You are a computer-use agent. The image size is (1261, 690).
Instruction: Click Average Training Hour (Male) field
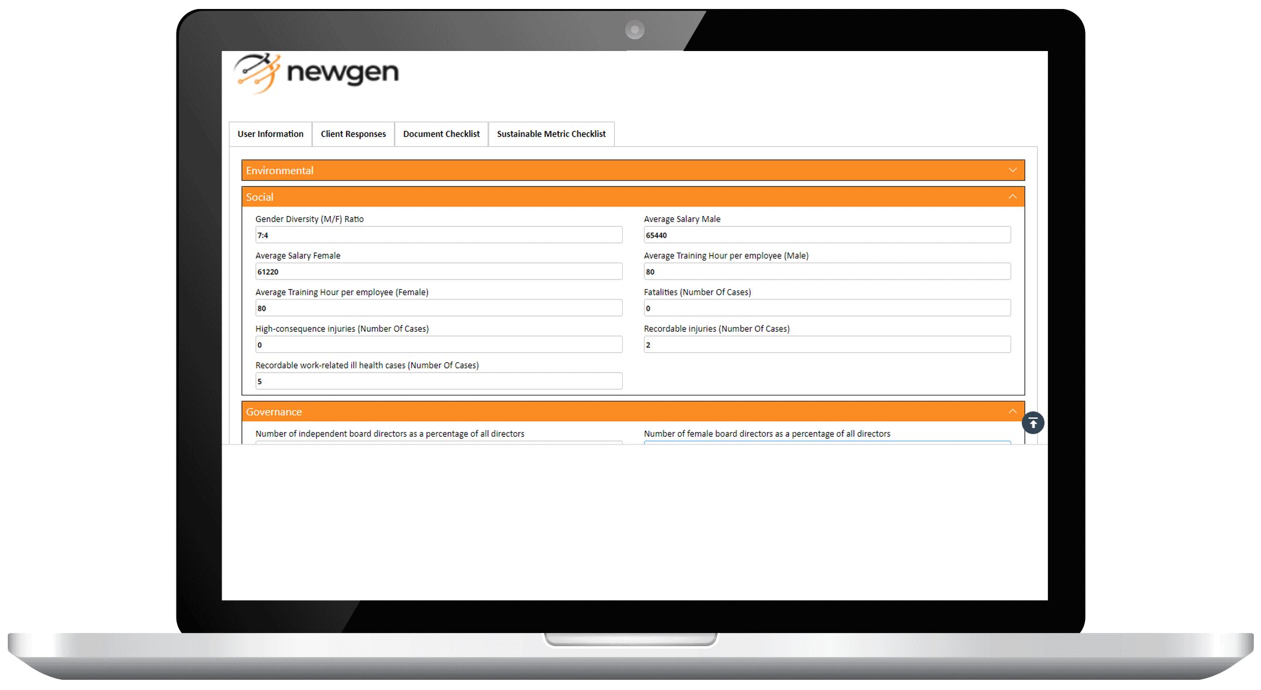coord(827,272)
